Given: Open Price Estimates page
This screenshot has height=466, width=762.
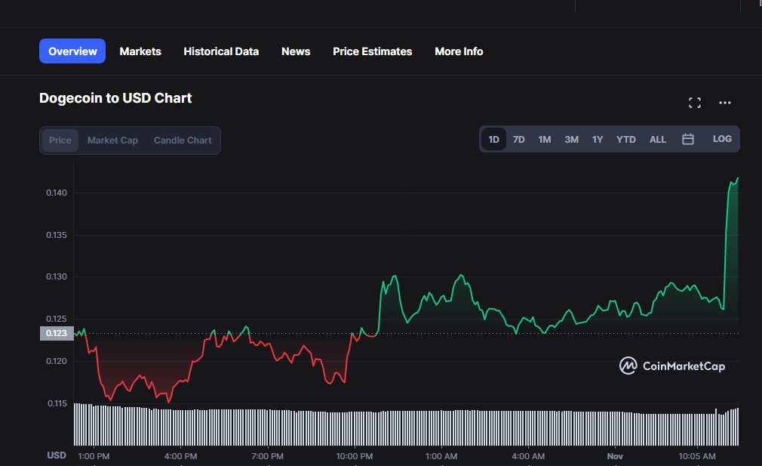Looking at the screenshot, I should point(372,51).
